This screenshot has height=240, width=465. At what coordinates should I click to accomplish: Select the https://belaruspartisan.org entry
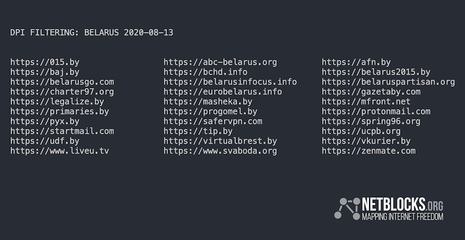[x=388, y=82]
